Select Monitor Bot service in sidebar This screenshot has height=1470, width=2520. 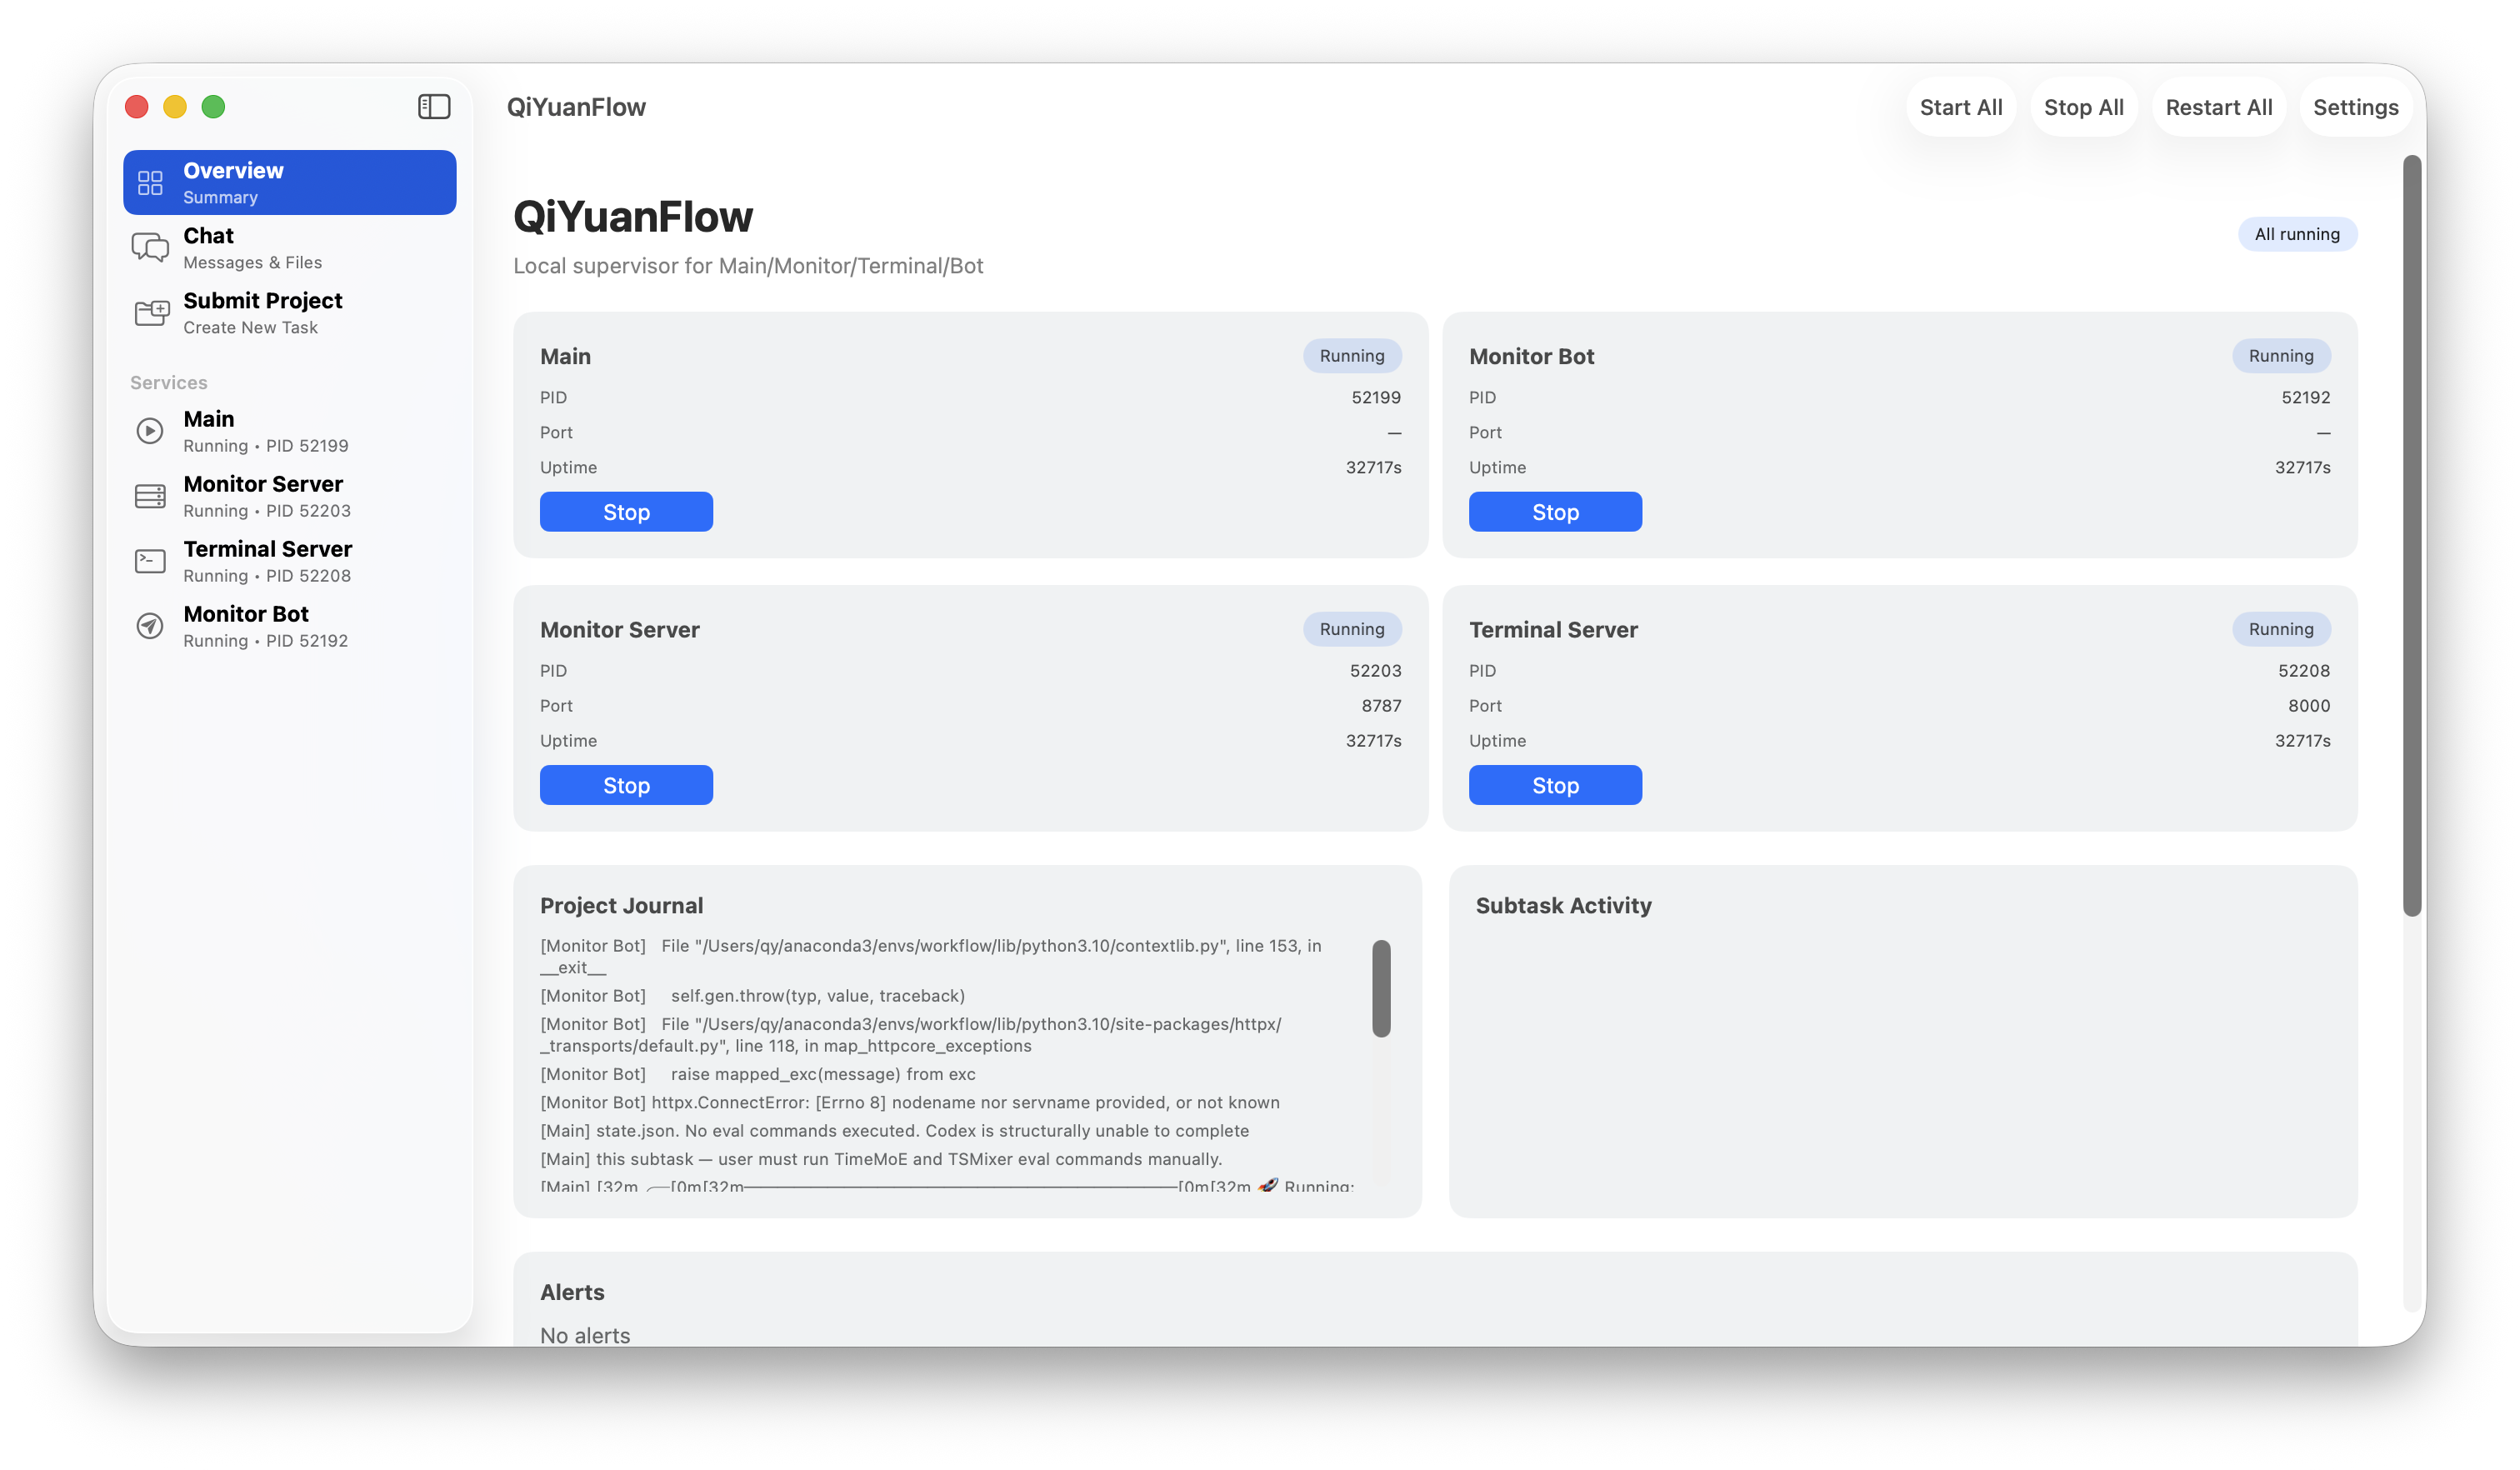tap(290, 626)
